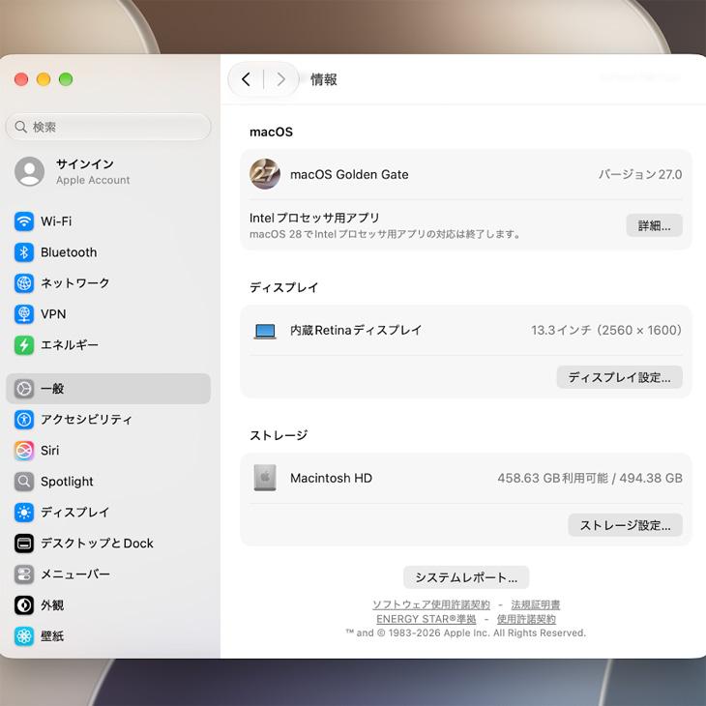
Task: Click the VPN icon in sidebar
Action: [24, 314]
